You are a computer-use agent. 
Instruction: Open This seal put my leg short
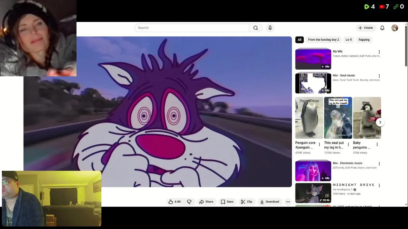pyautogui.click(x=338, y=118)
